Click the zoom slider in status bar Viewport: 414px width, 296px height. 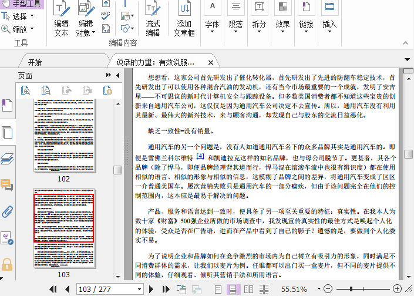(352, 289)
